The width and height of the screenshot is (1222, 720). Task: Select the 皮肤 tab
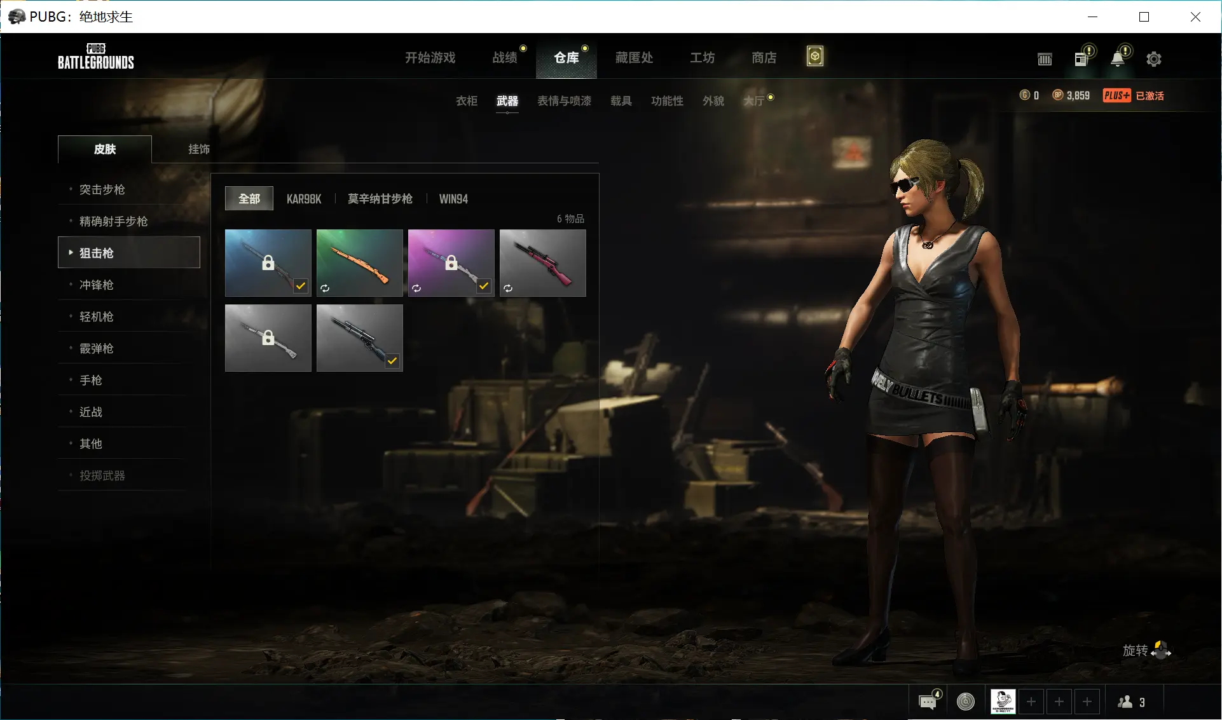pyautogui.click(x=105, y=149)
